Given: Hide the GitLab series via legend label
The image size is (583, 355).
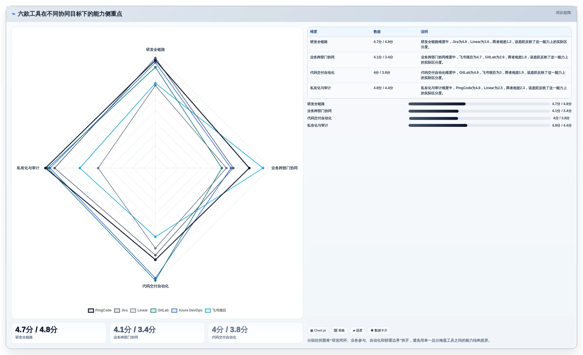Looking at the screenshot, I should coord(163,310).
